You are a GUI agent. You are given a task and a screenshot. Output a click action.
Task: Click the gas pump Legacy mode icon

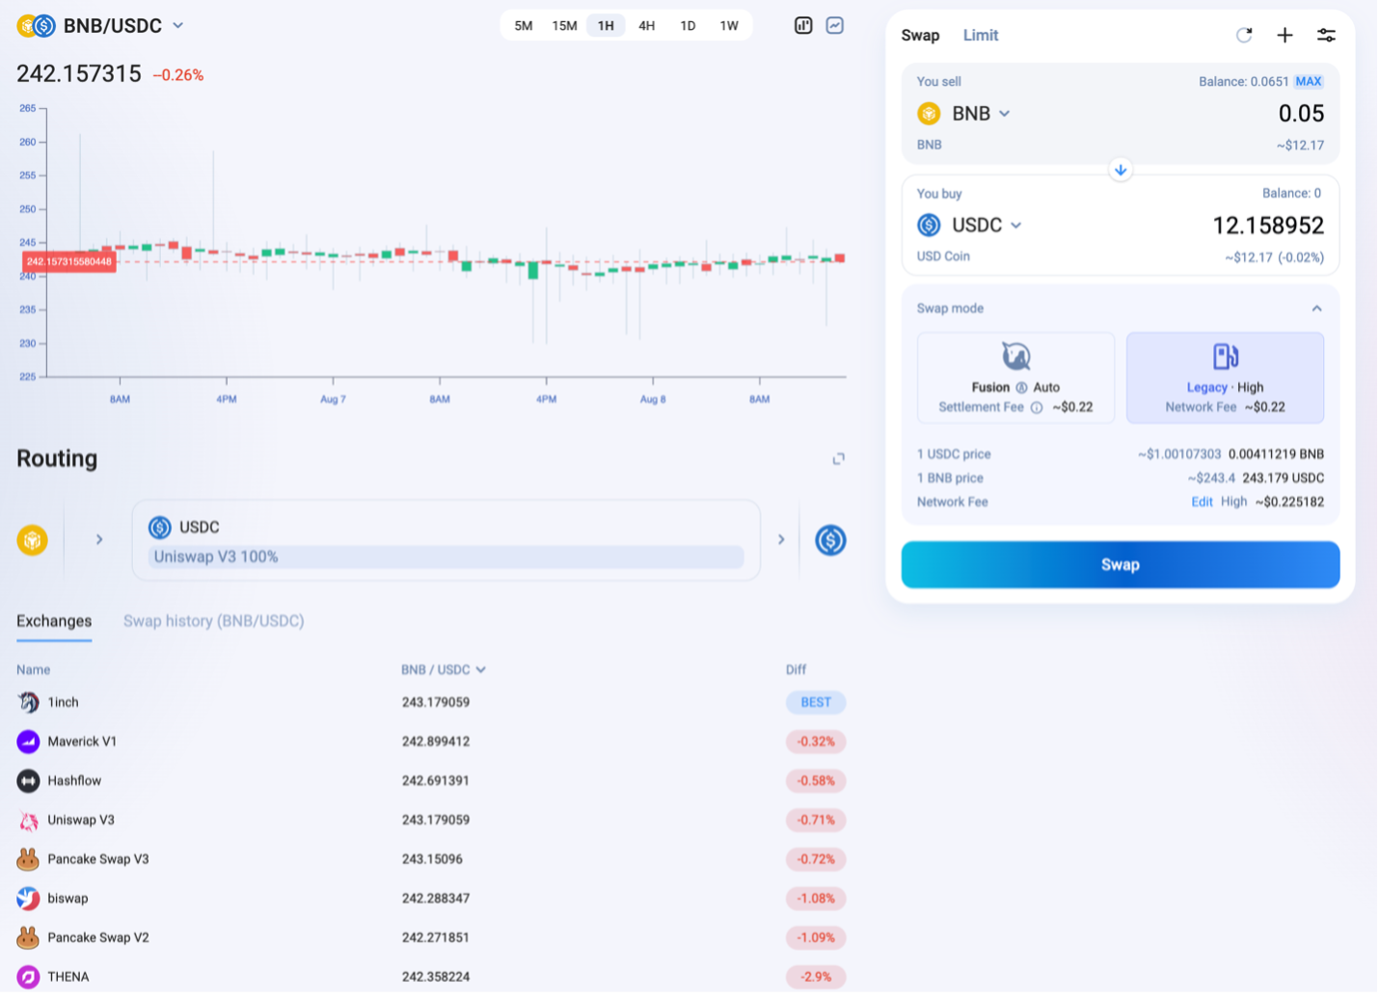(x=1225, y=356)
